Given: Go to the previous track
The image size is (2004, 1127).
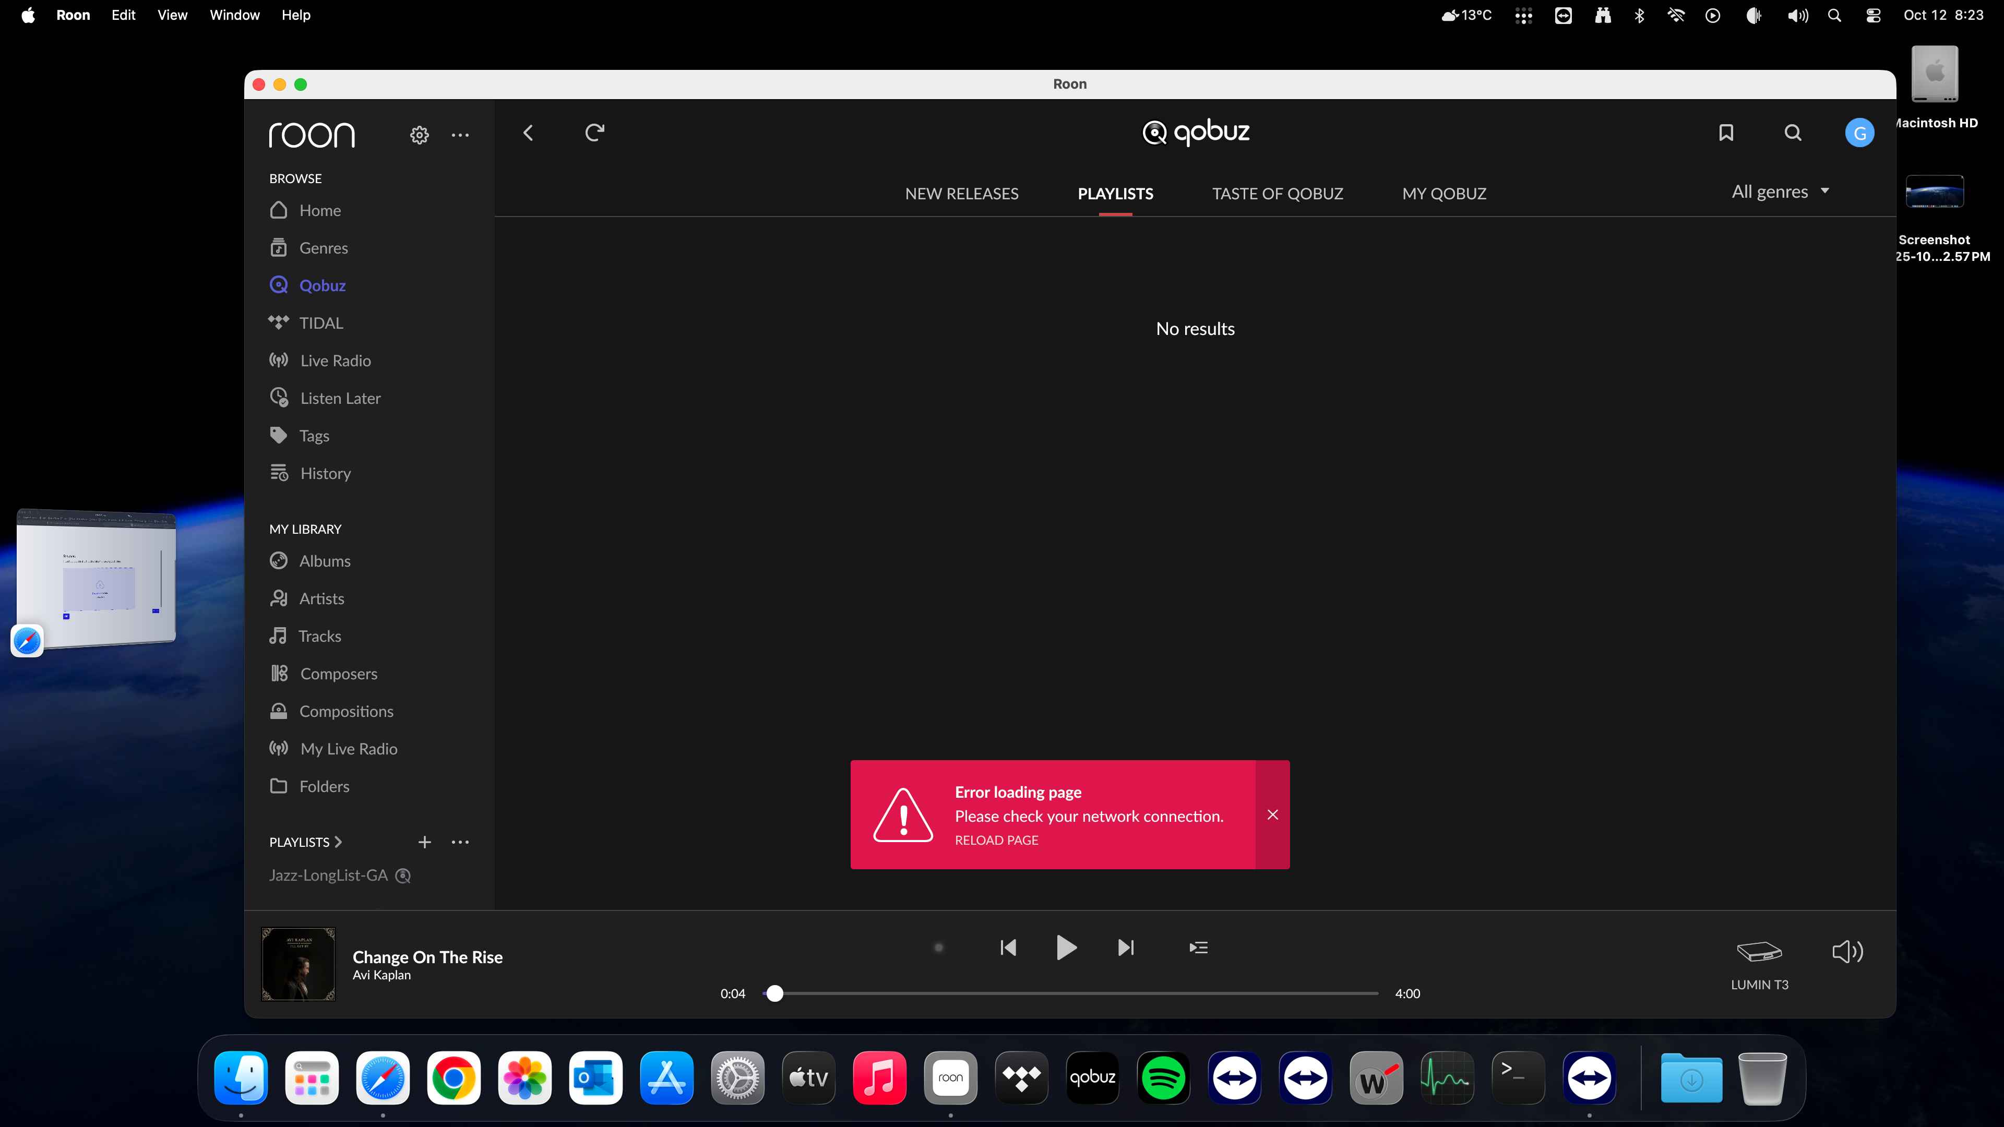Looking at the screenshot, I should point(1008,948).
